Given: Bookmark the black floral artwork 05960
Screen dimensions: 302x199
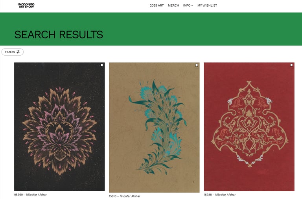Looking at the screenshot, I should (x=102, y=65).
